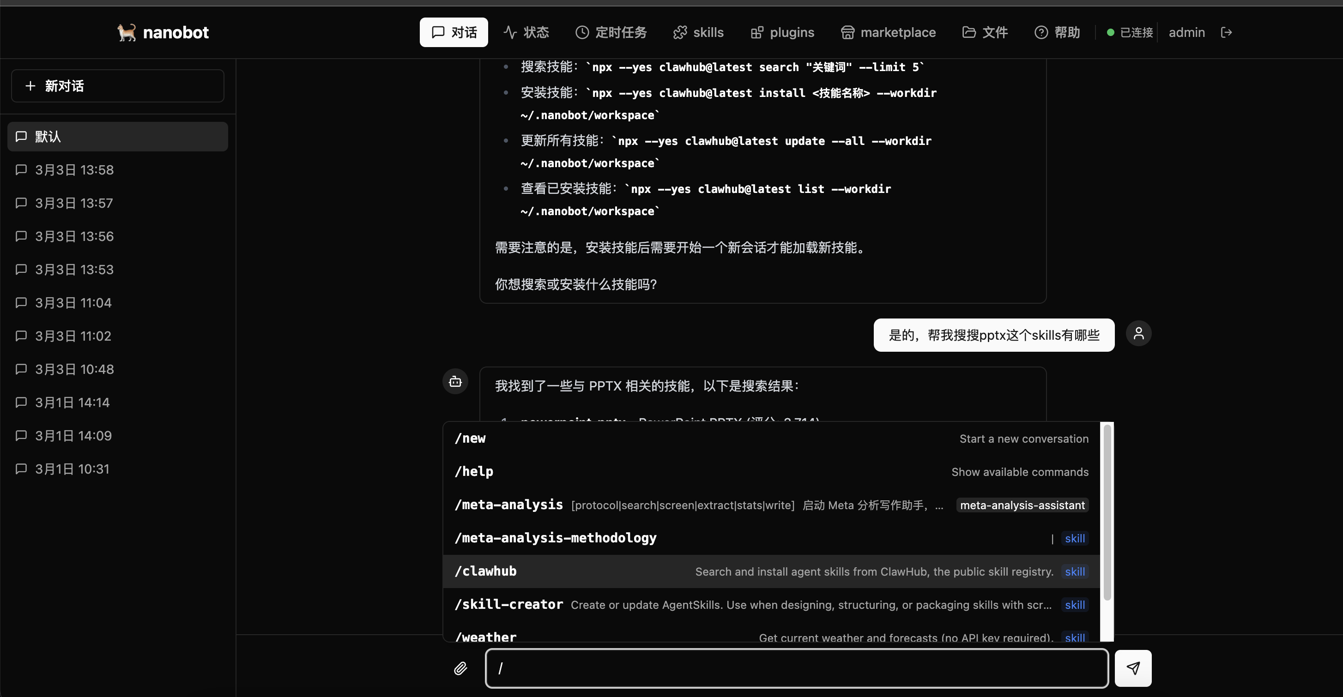This screenshot has width=1343, height=697.
Task: Choose the /meta-analysis command
Action: (x=772, y=505)
